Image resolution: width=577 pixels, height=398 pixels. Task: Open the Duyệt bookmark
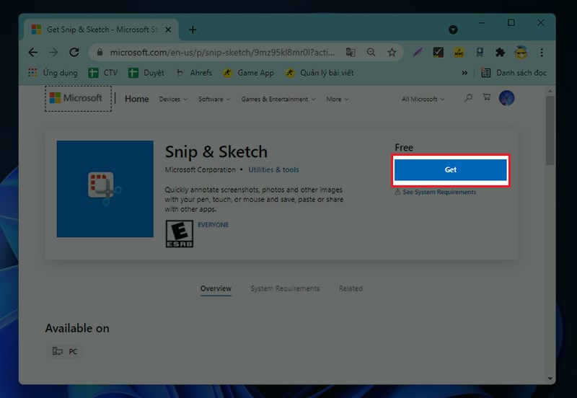point(146,73)
